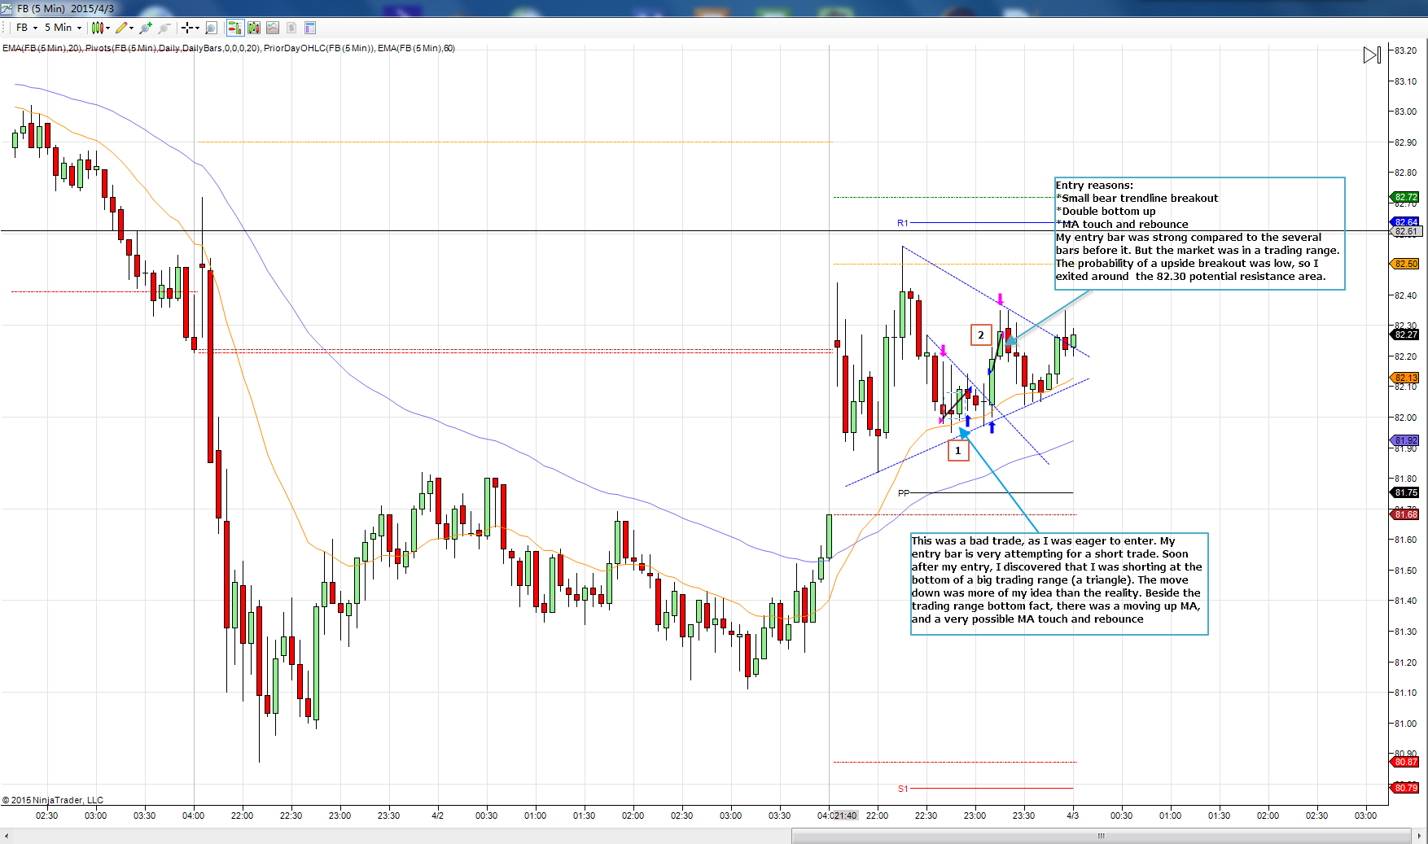The width and height of the screenshot is (1428, 844).
Task: Select the S1 pivot label
Action: point(903,789)
